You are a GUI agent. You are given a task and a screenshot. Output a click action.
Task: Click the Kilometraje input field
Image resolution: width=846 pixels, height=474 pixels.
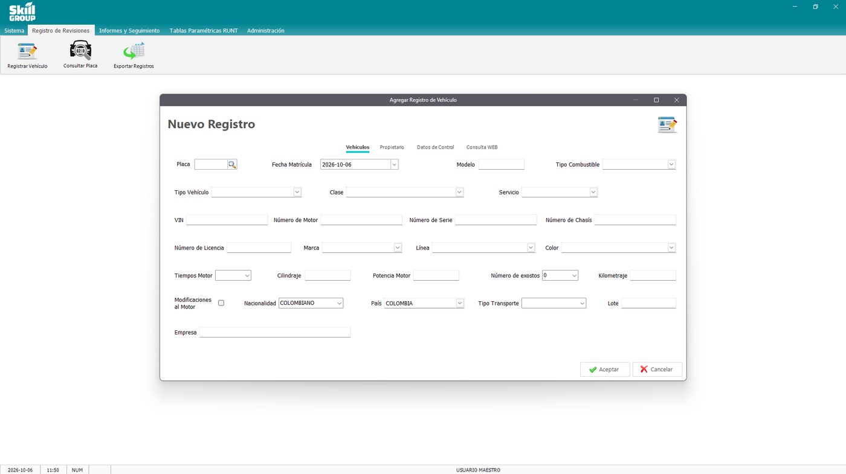click(653, 275)
